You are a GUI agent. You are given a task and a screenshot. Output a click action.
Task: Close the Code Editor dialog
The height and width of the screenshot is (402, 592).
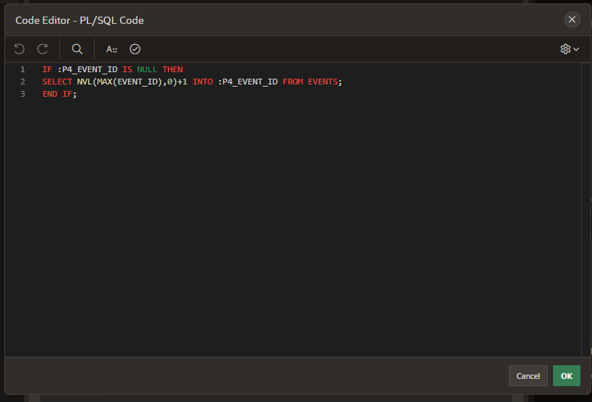[x=572, y=19]
